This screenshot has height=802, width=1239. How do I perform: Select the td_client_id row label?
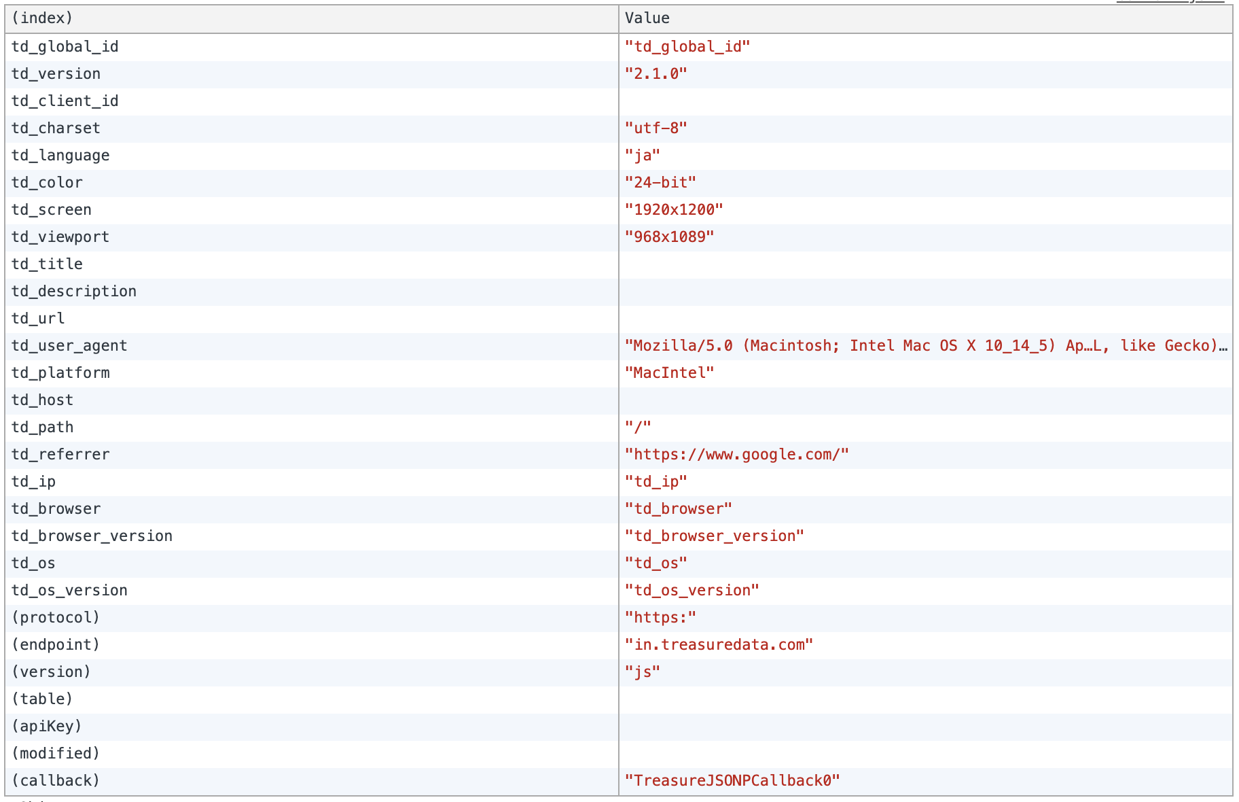pos(65,101)
